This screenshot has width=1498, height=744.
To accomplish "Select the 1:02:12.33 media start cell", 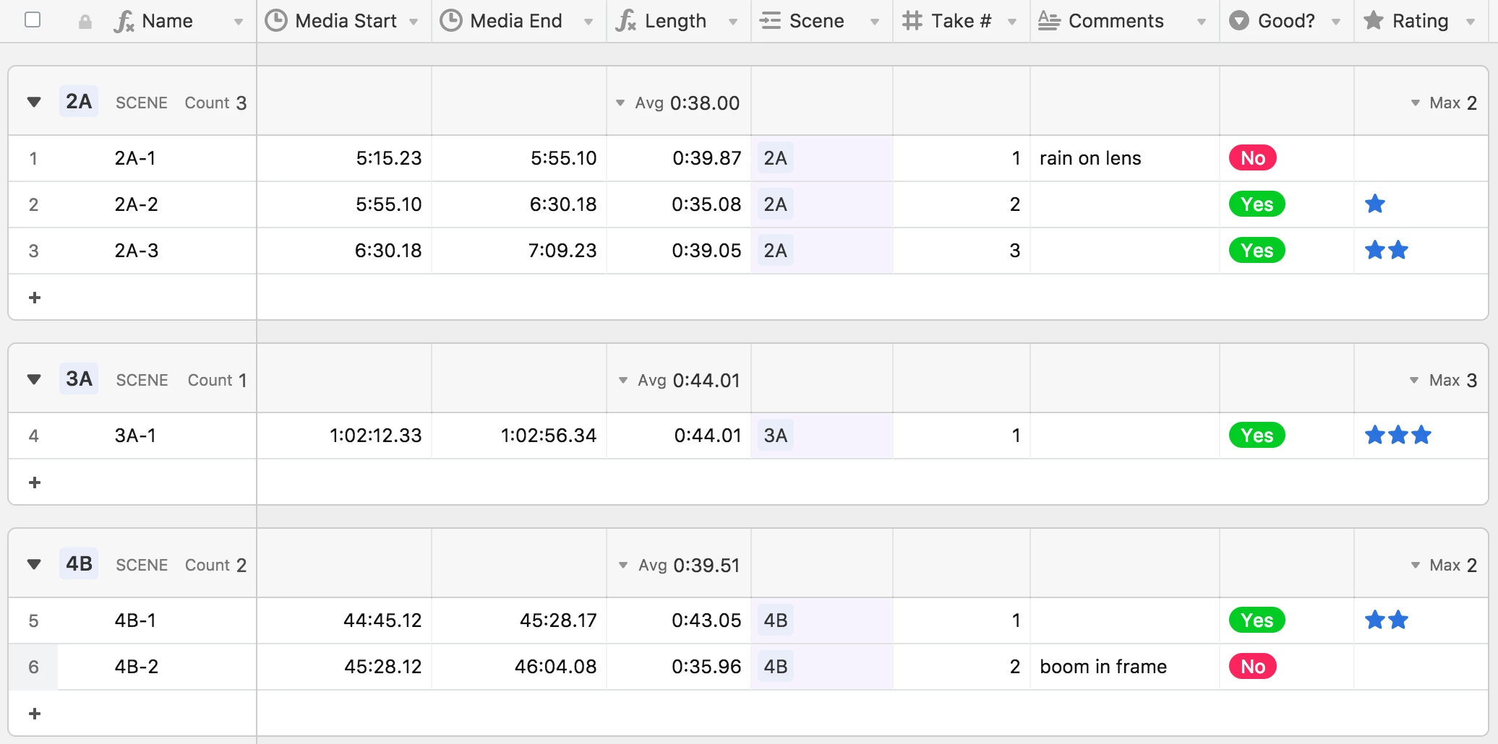I will coord(344,436).
